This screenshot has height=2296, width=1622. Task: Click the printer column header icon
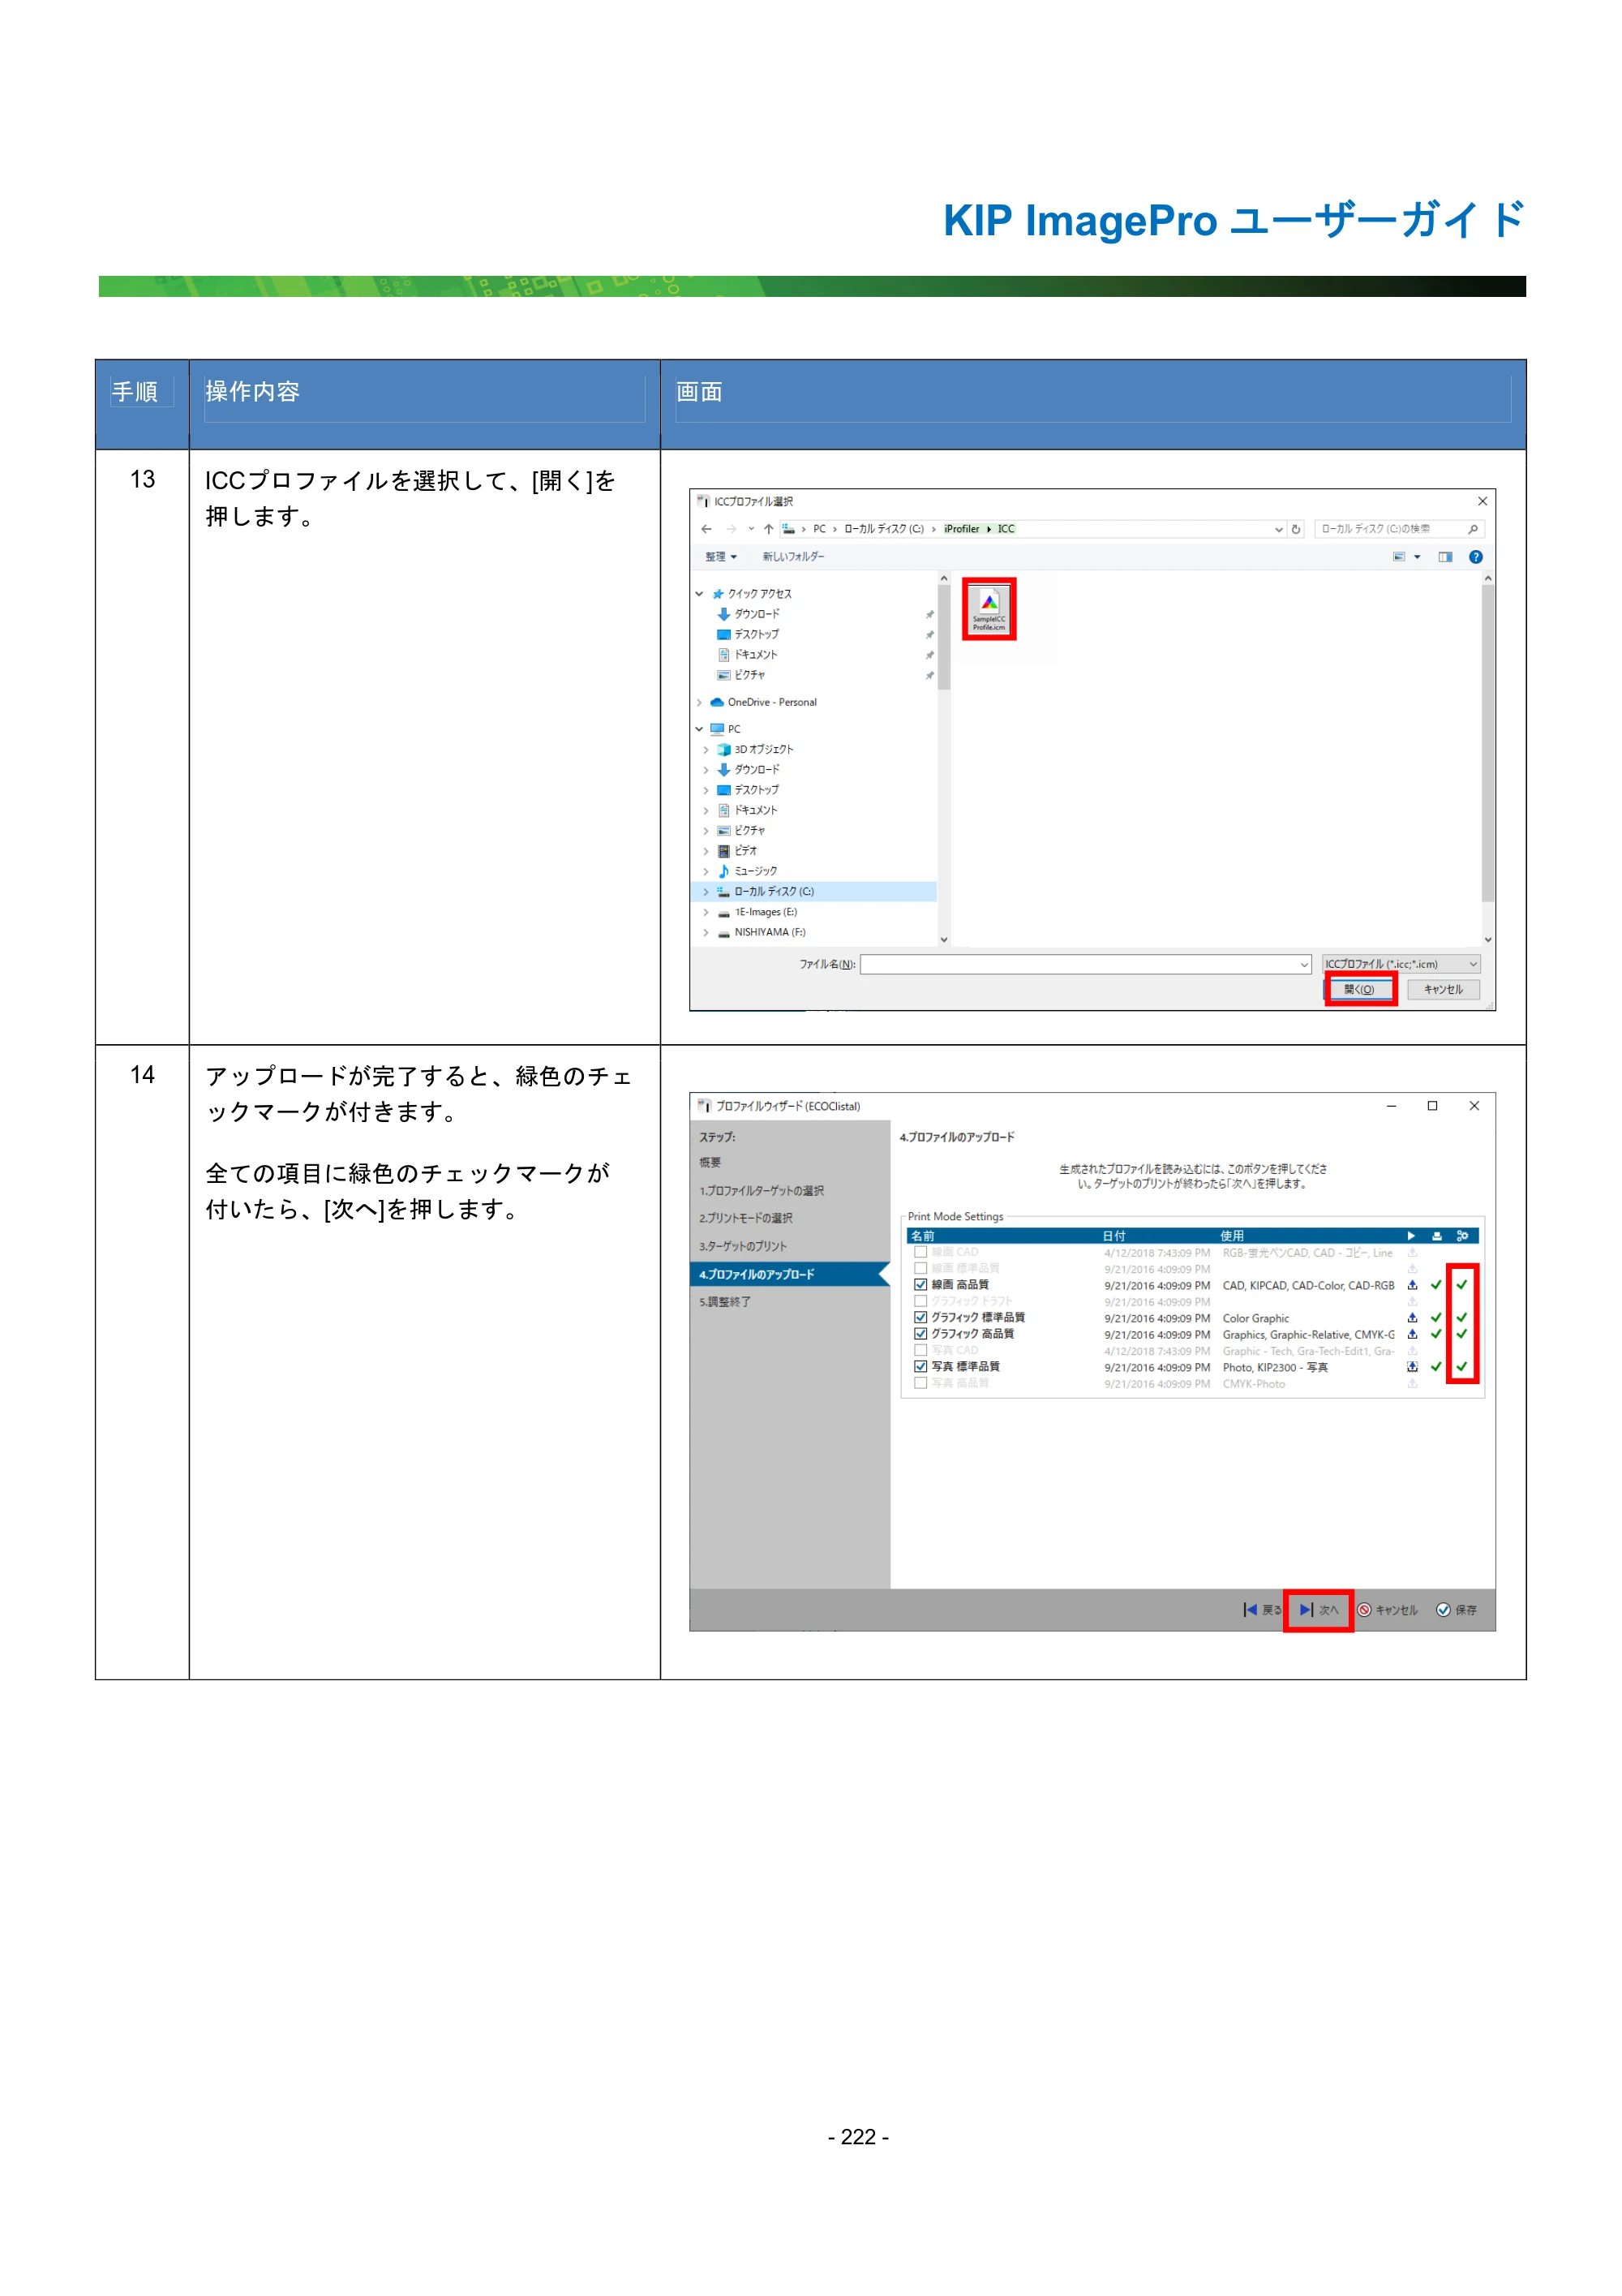coord(1436,1236)
